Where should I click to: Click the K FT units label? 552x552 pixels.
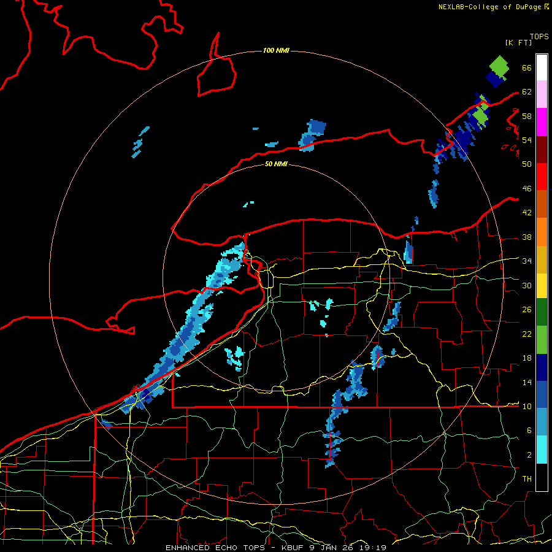tap(518, 42)
